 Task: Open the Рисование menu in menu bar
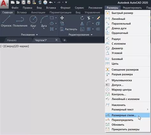[x=95, y=8]
